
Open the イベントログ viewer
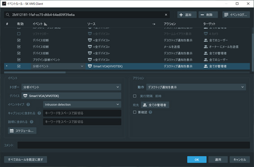coord(236,15)
